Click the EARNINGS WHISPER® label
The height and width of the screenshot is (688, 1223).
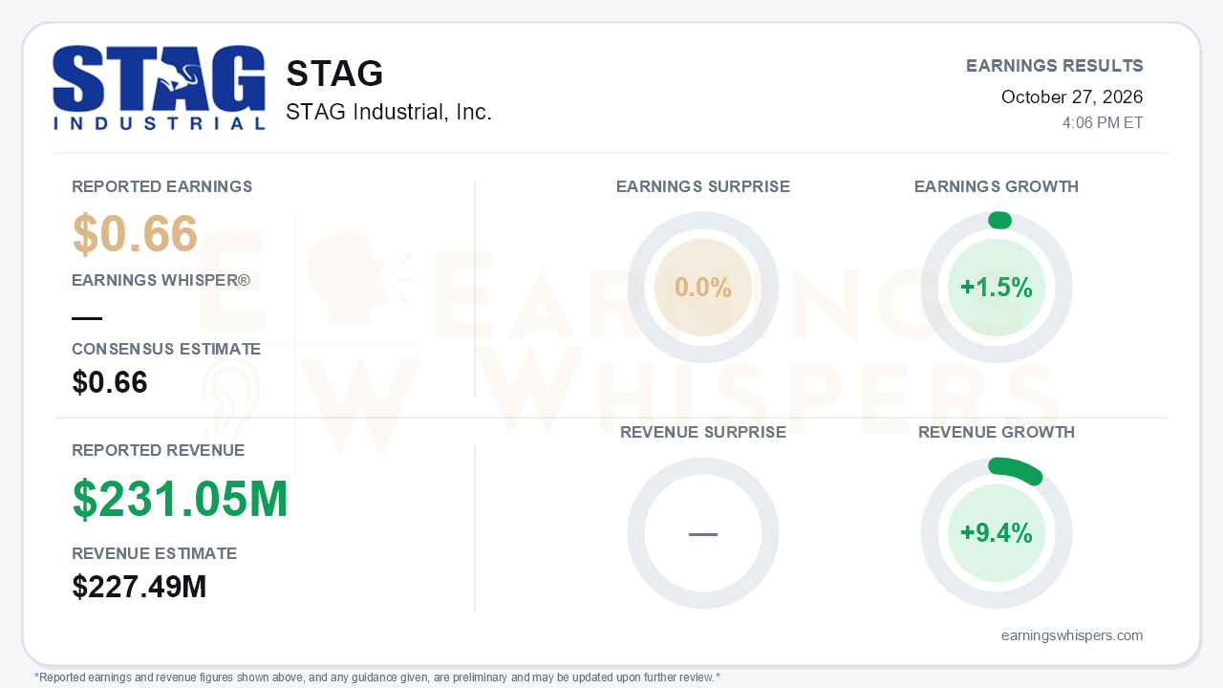[161, 281]
